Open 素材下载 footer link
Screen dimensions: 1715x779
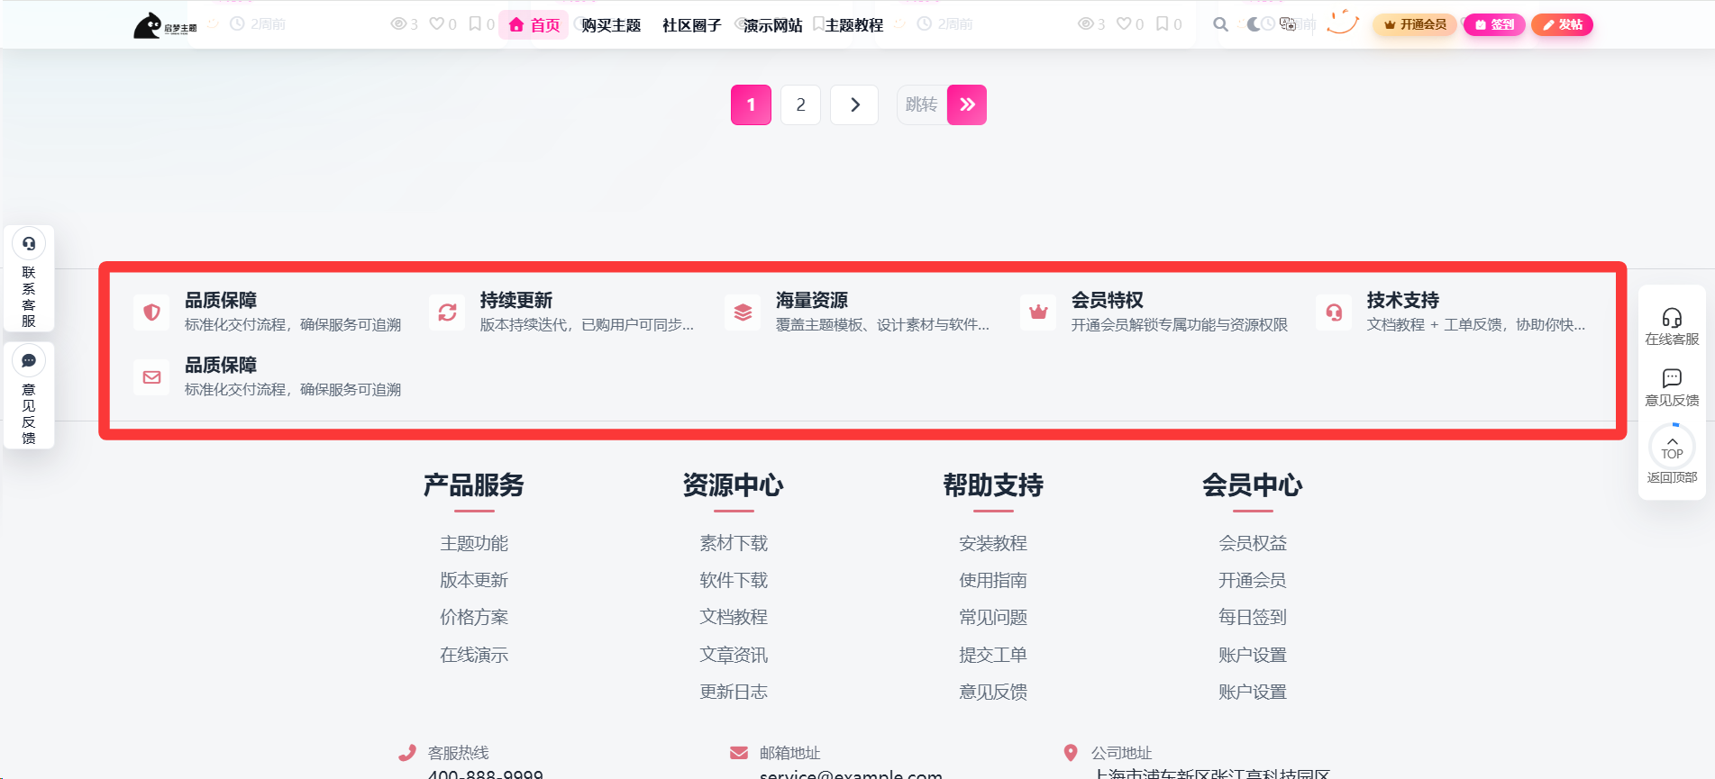[x=734, y=543]
